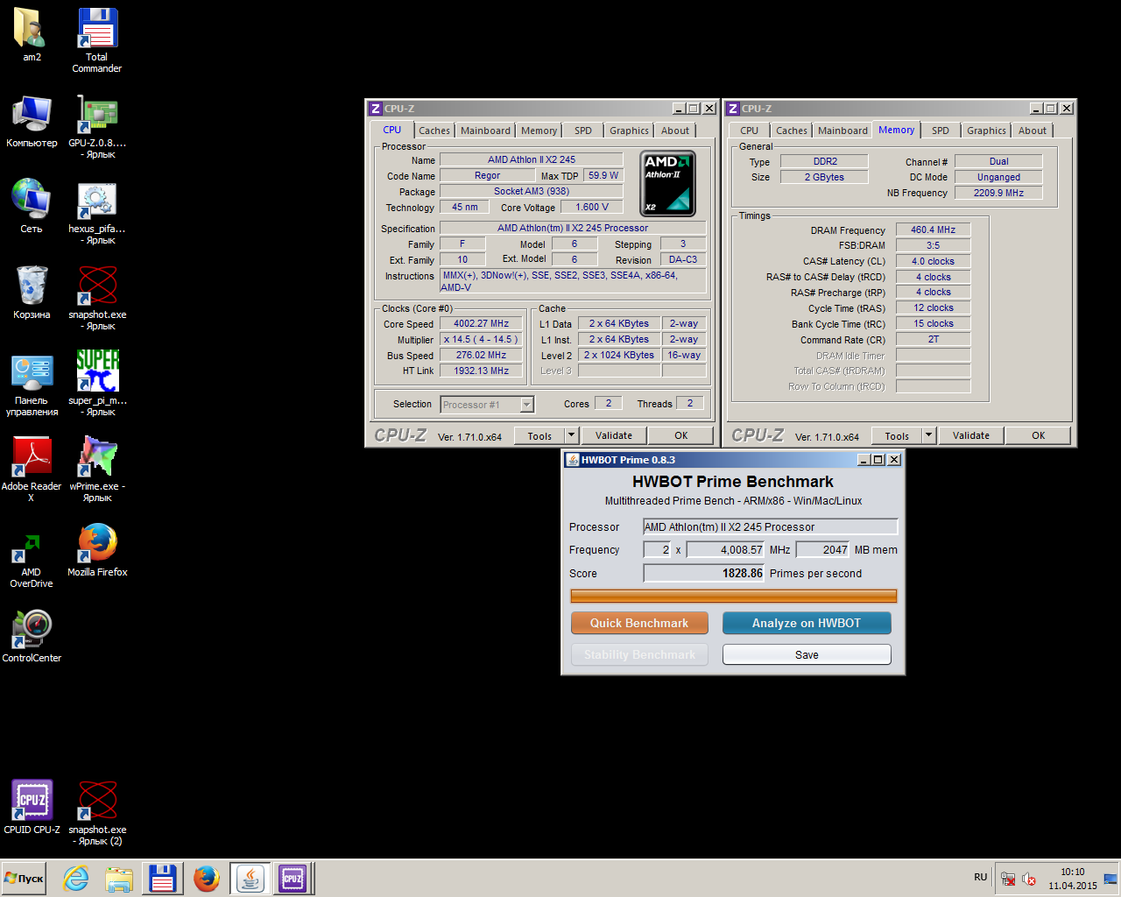Image resolution: width=1121 pixels, height=897 pixels.
Task: Click the 4,008.57 frequency field
Action: point(726,550)
